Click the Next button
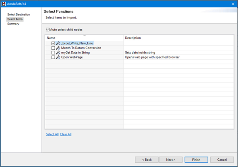The width and height of the screenshot is (238, 167). click(171, 159)
